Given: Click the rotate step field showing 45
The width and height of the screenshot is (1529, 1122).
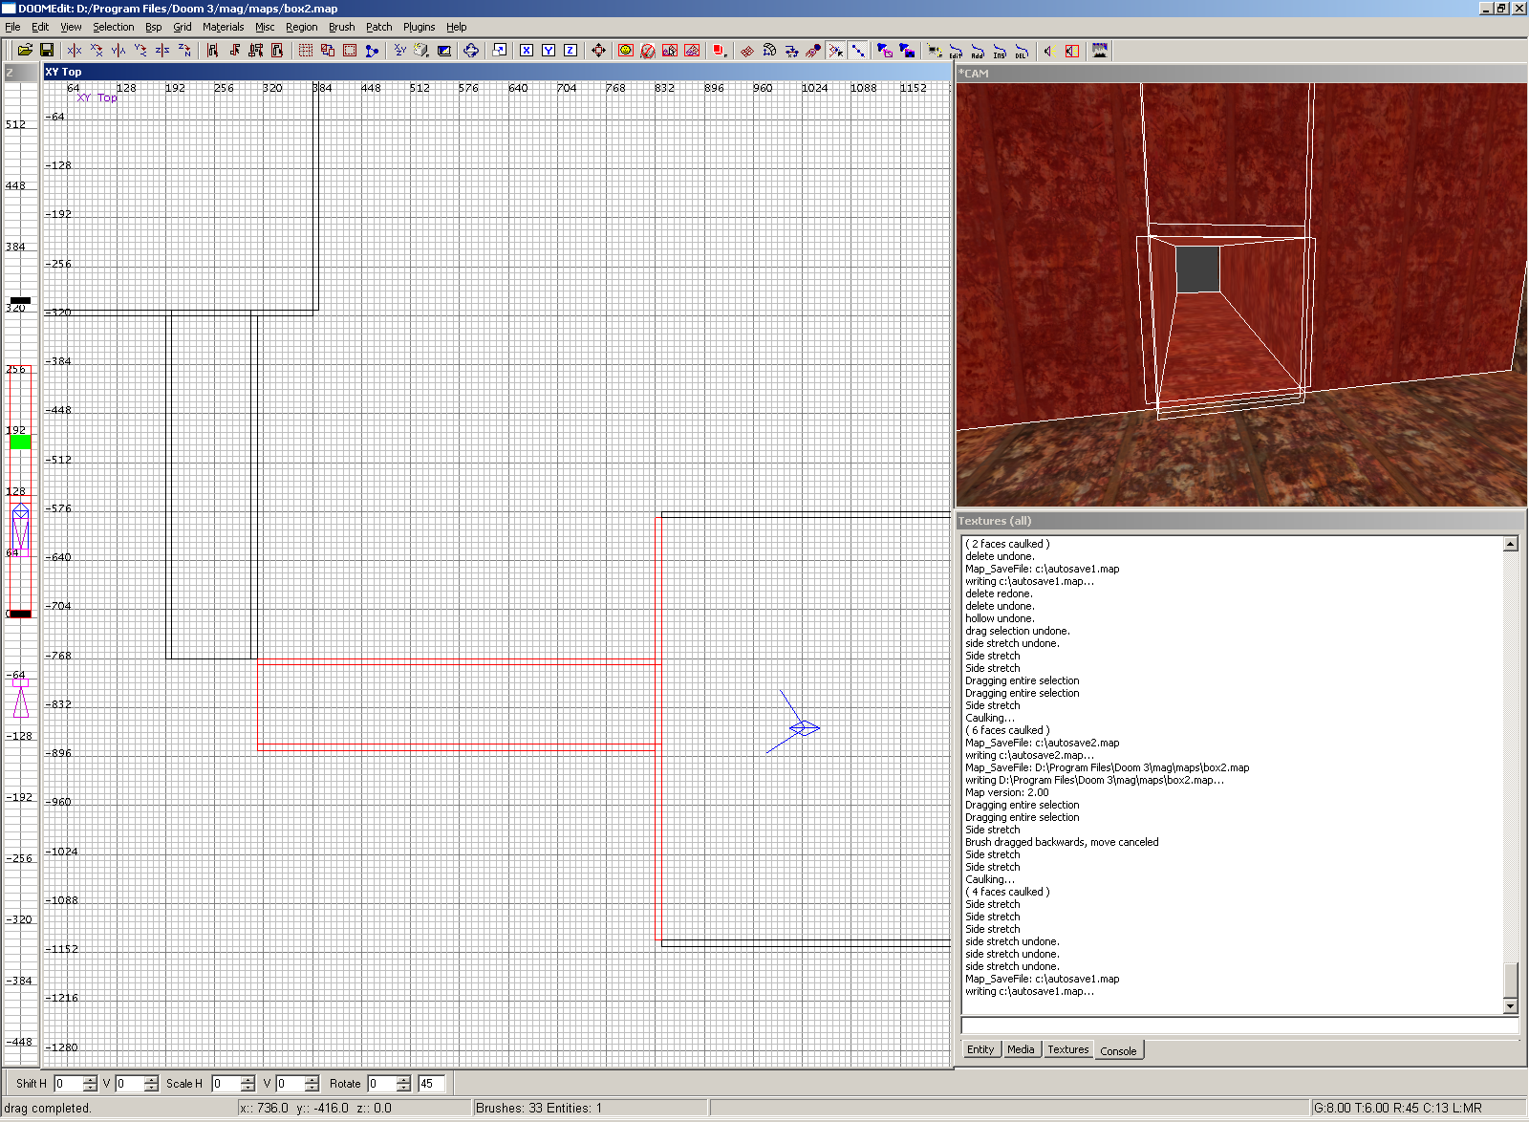Looking at the screenshot, I should (431, 1084).
